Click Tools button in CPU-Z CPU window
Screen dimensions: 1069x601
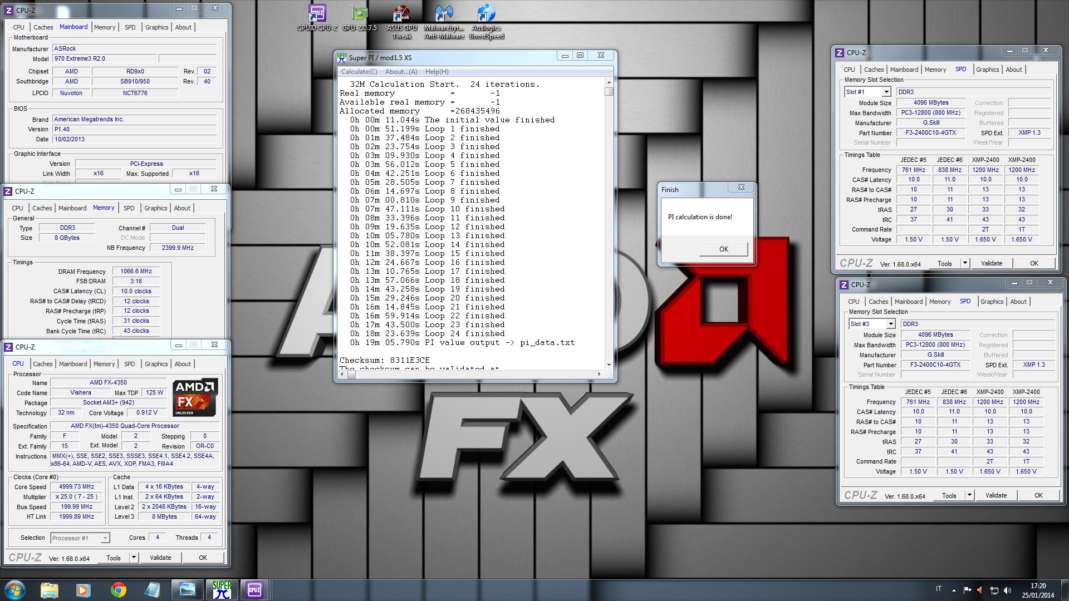(114, 558)
